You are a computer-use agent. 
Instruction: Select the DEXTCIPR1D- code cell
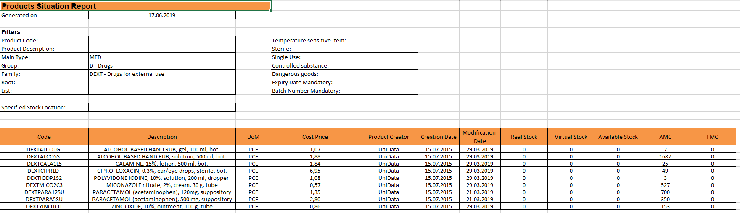[44, 171]
